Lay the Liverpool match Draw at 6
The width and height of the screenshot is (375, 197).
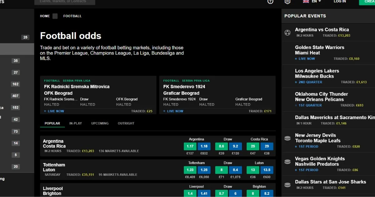235,194
